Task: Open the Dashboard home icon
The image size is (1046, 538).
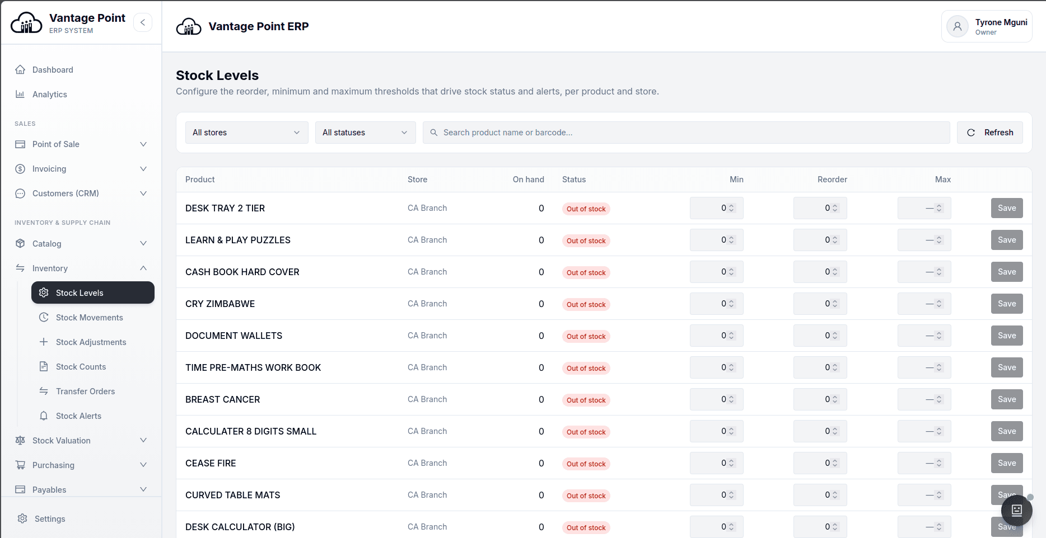Action: tap(20, 70)
